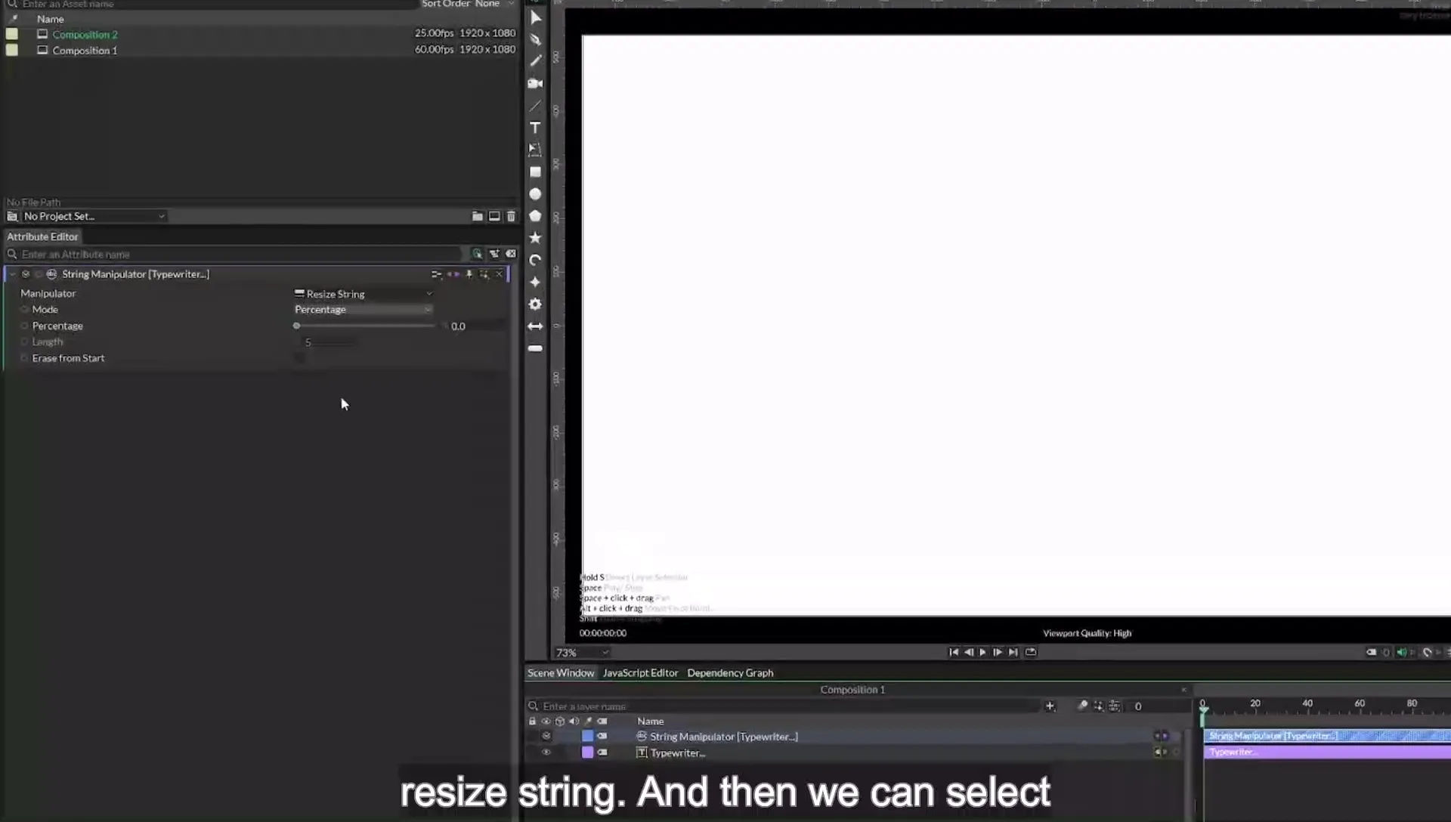Select the rounded bar shape tool
The image size is (1451, 822).
pos(535,348)
